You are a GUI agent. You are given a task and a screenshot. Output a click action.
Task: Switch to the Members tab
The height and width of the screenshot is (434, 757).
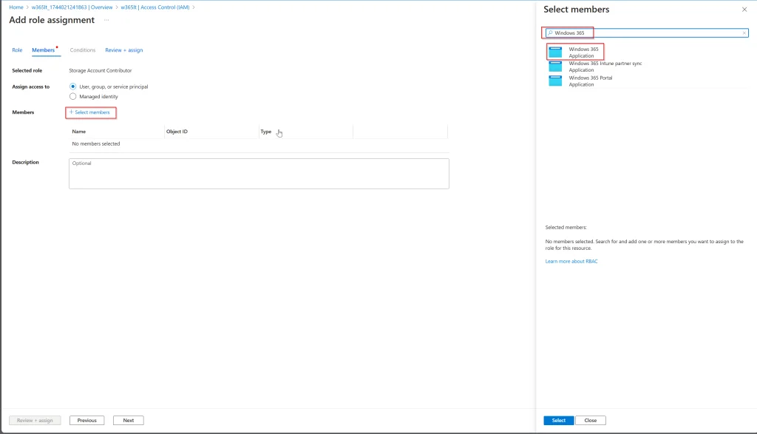tap(44, 50)
